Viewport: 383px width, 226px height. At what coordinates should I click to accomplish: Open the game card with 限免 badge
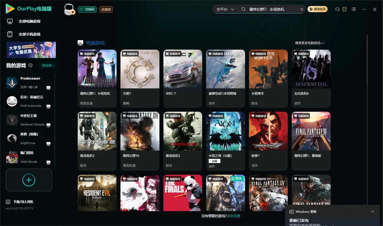pos(226,193)
